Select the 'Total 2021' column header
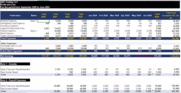The width and height of the screenshot is (181, 93). (55, 16)
